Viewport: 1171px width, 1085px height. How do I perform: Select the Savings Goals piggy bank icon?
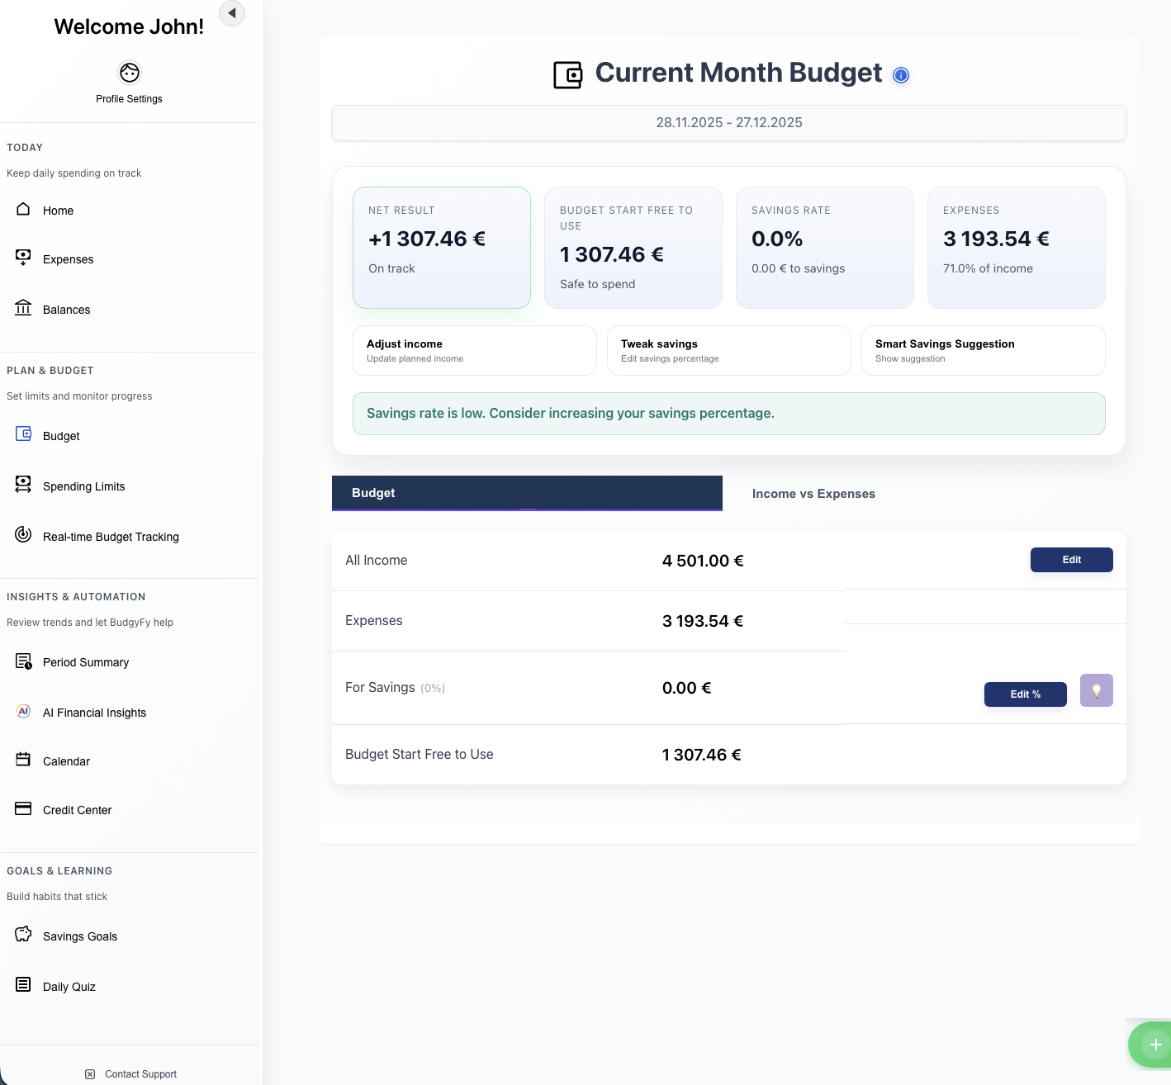(22, 935)
